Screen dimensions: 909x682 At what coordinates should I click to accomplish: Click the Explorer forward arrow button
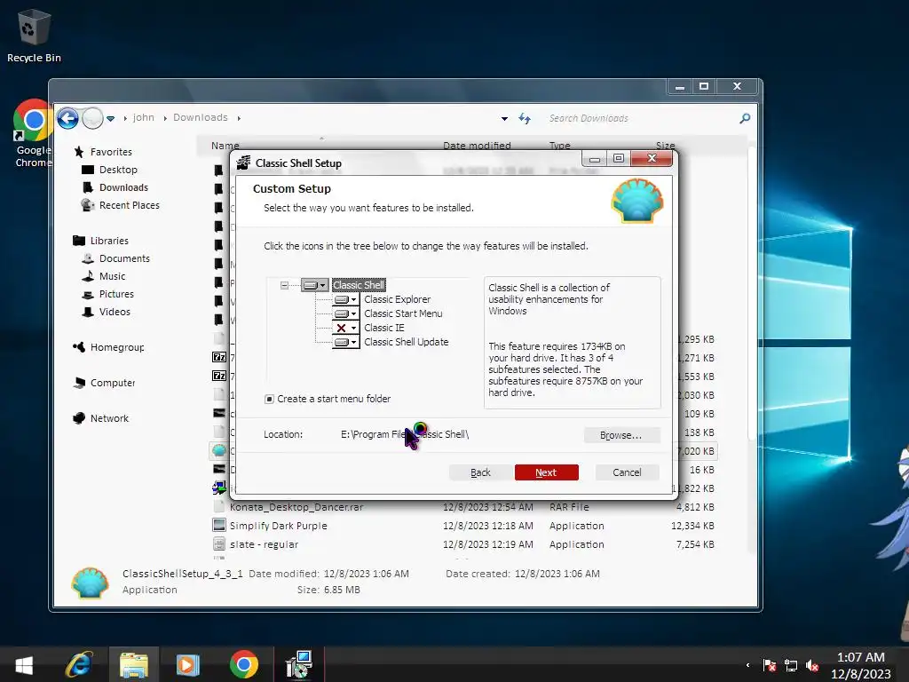point(92,118)
